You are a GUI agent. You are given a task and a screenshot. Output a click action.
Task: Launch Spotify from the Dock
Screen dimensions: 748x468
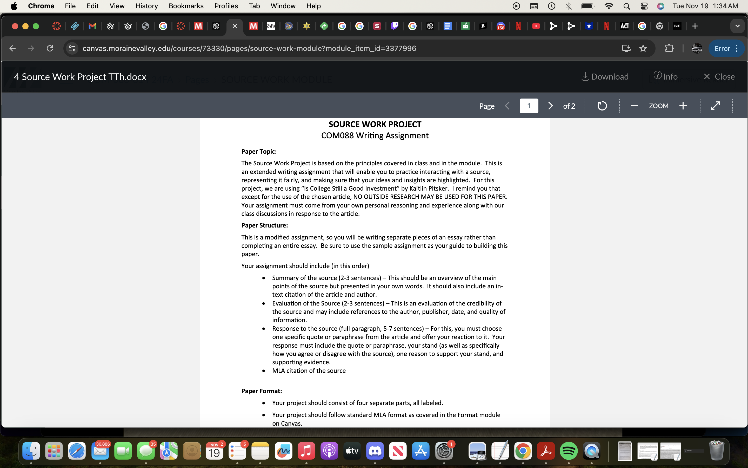569,451
